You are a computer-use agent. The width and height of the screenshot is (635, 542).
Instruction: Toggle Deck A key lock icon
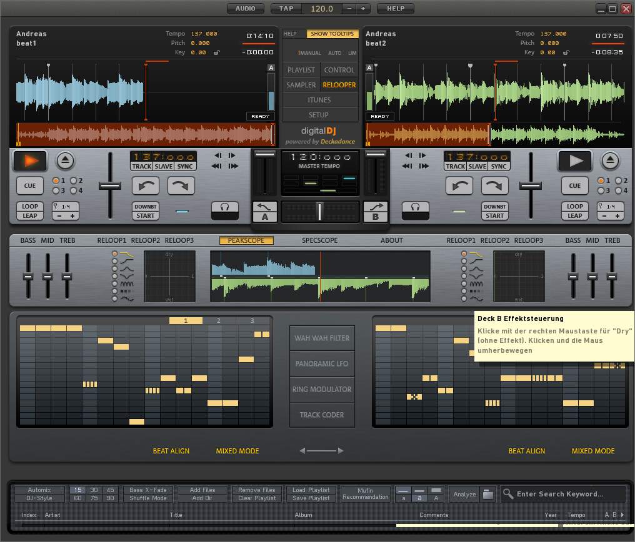pyautogui.click(x=217, y=52)
